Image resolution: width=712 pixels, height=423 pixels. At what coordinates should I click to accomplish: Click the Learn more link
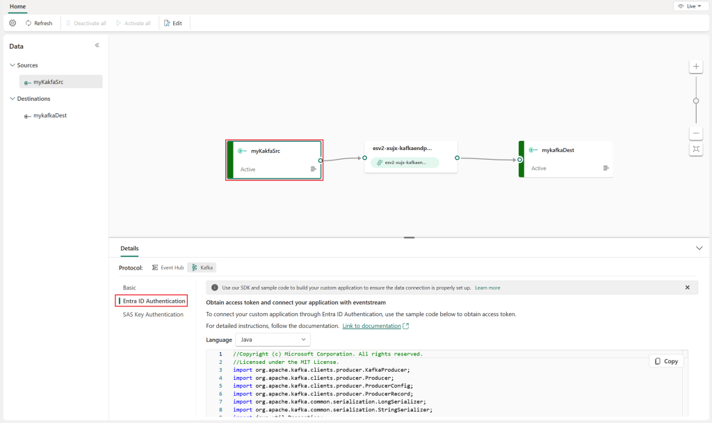[x=487, y=288]
